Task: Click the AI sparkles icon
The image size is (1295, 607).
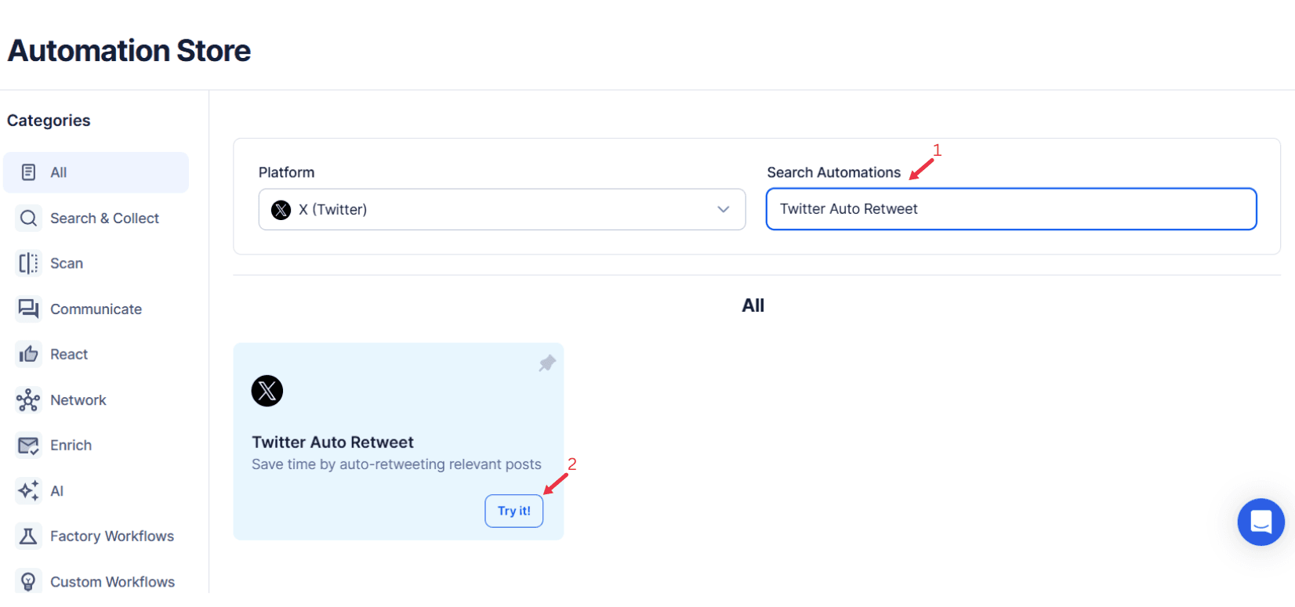Action: [28, 490]
